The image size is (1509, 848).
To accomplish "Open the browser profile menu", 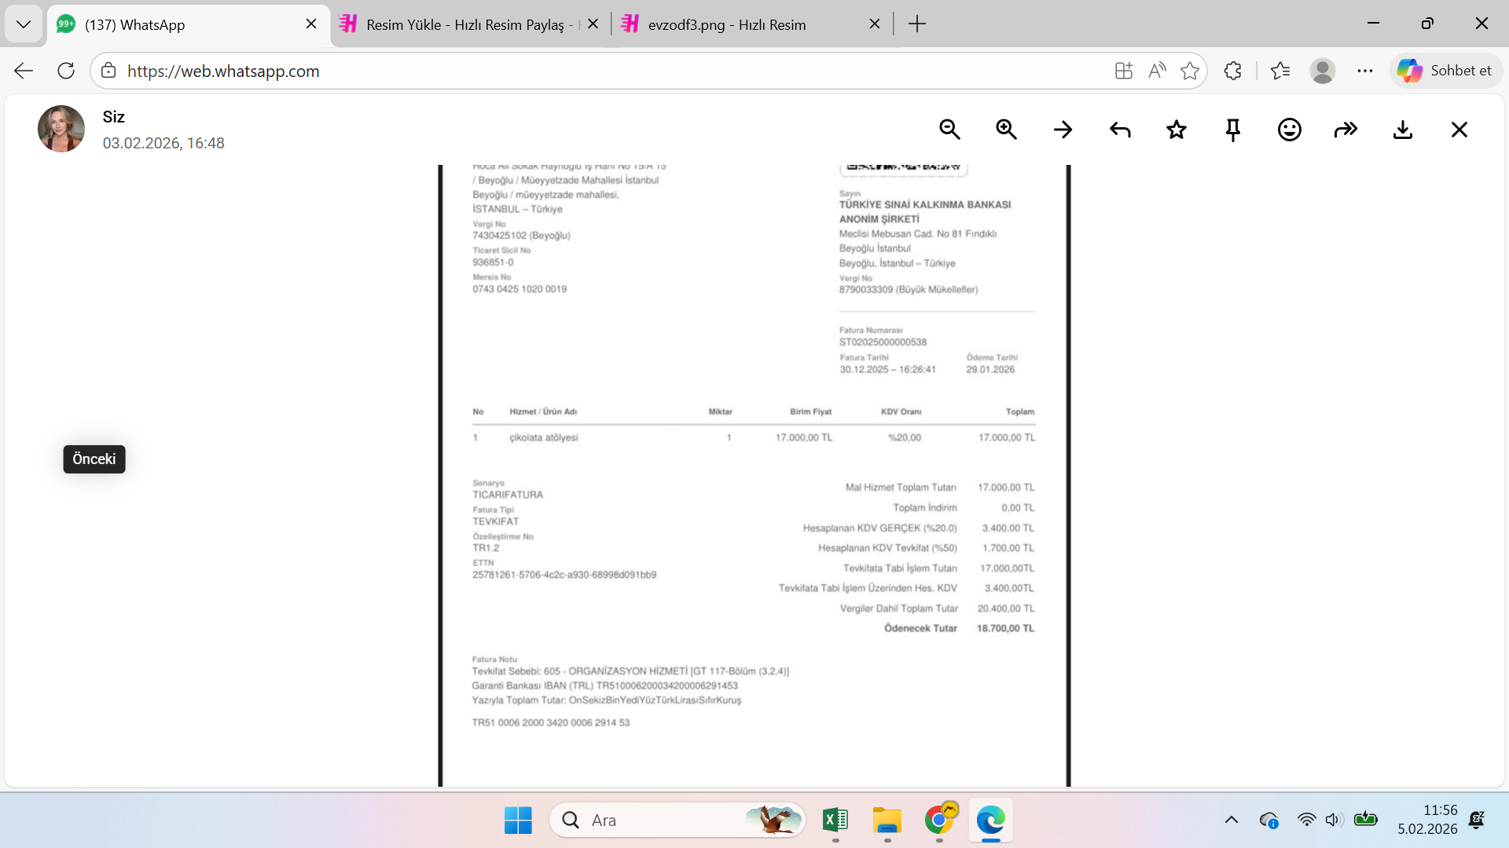I will [x=1323, y=71].
